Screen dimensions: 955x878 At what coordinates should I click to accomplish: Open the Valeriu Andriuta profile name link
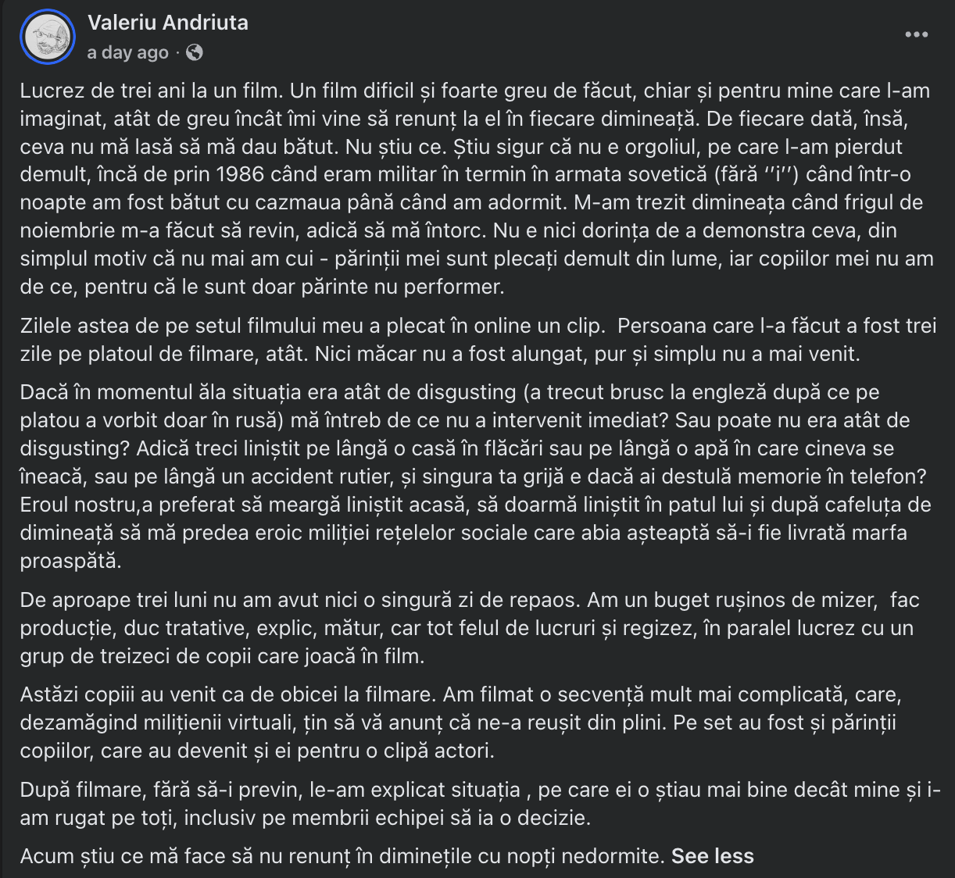[x=168, y=23]
